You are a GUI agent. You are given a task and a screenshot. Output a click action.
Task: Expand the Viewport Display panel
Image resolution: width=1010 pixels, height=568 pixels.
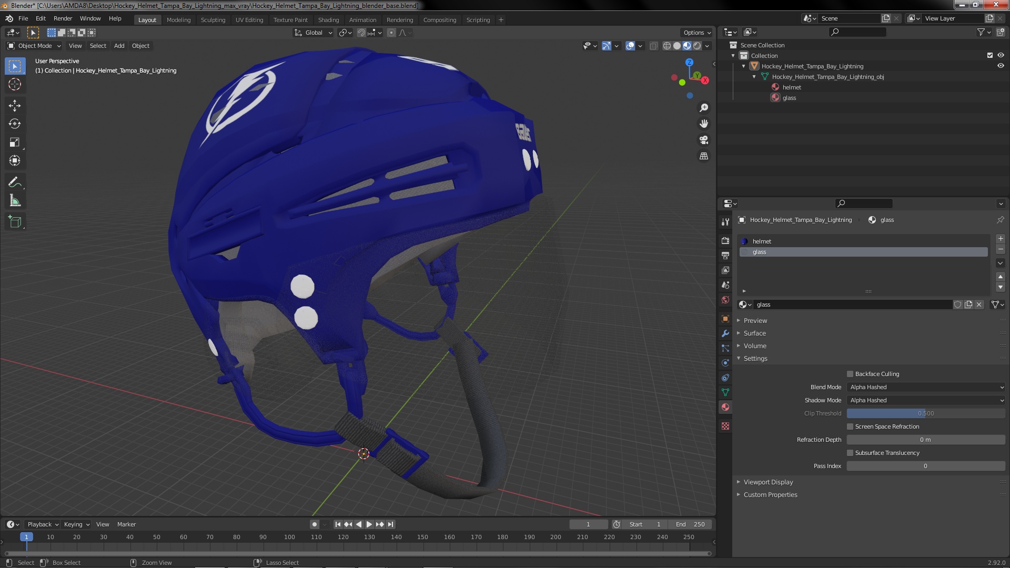(768, 482)
